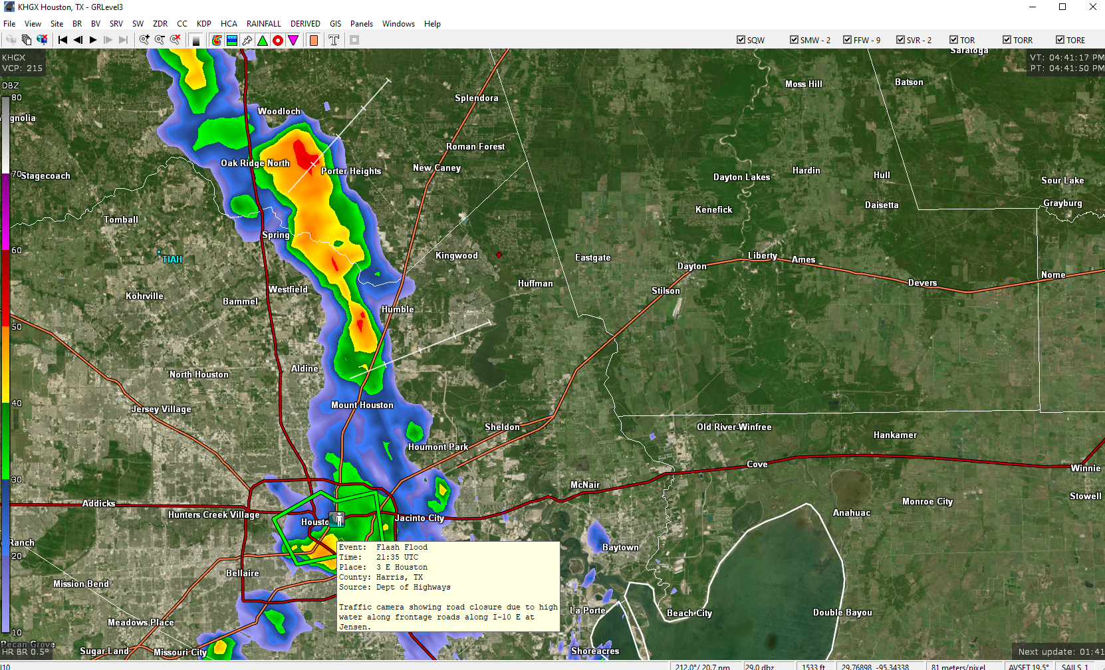Image resolution: width=1105 pixels, height=670 pixels.
Task: Click the VCP: 215 label
Action: [22, 68]
